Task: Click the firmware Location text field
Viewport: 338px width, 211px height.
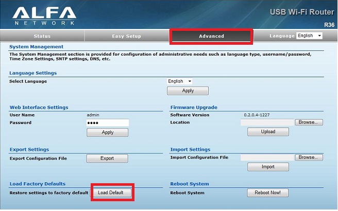Action: (x=267, y=122)
